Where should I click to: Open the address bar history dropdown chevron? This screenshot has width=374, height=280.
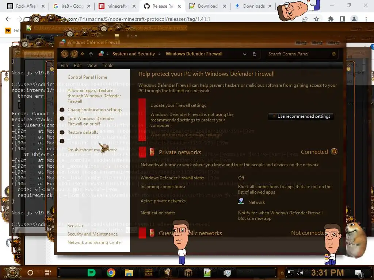(244, 54)
